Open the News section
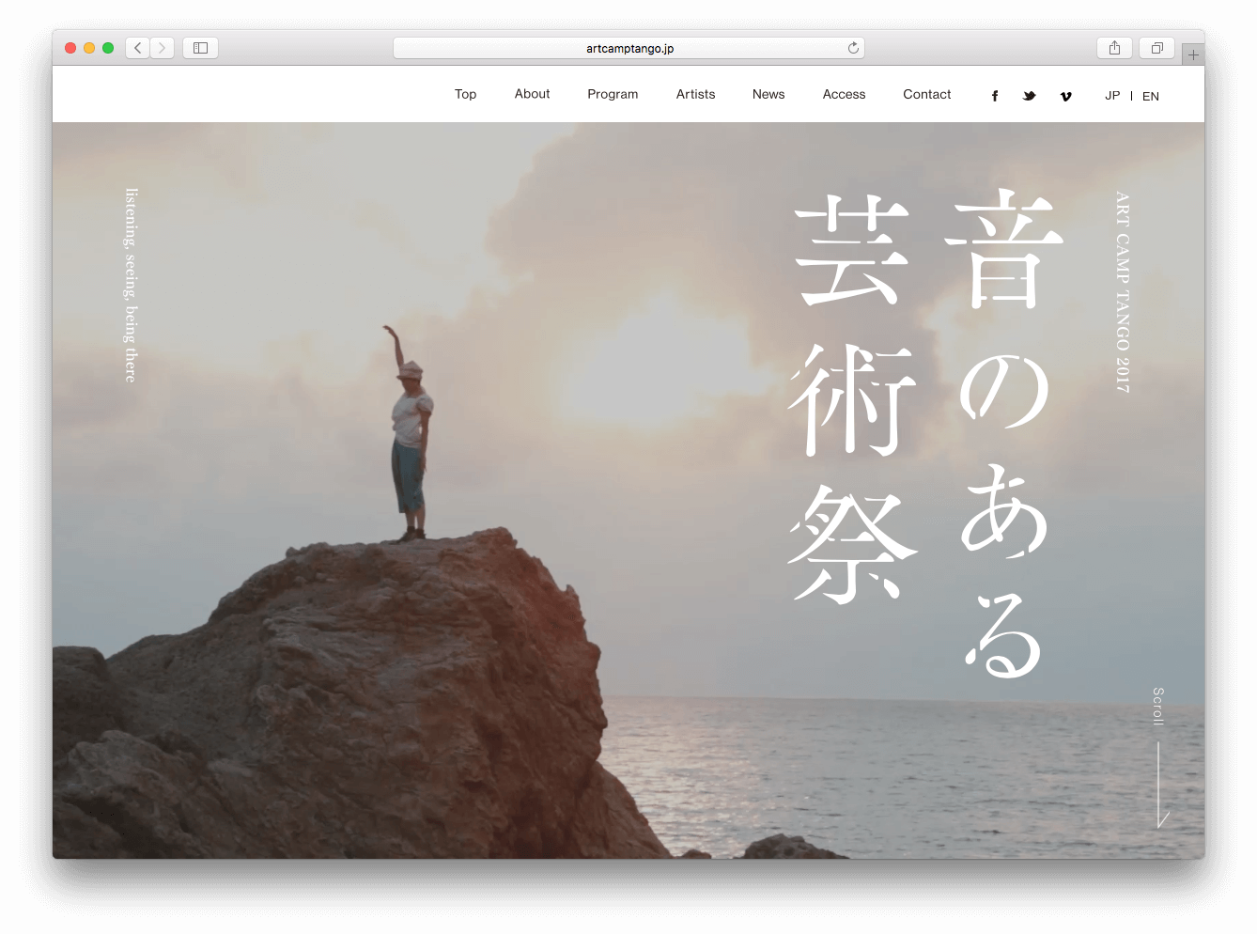Image resolution: width=1257 pixels, height=934 pixels. coord(768,94)
